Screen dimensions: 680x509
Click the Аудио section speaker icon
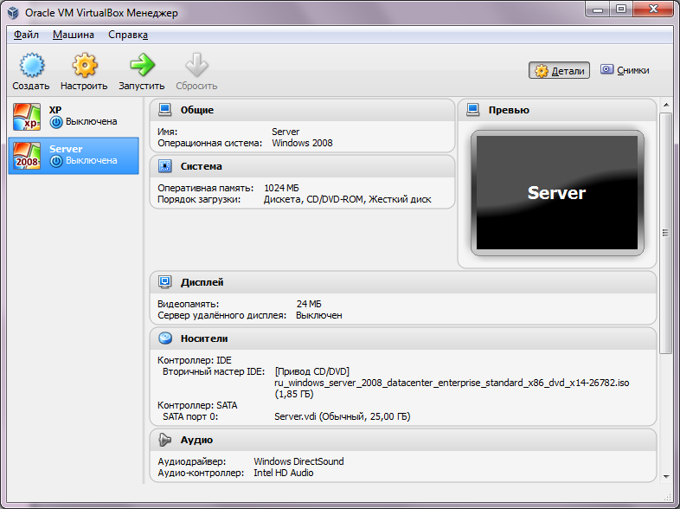coord(164,440)
